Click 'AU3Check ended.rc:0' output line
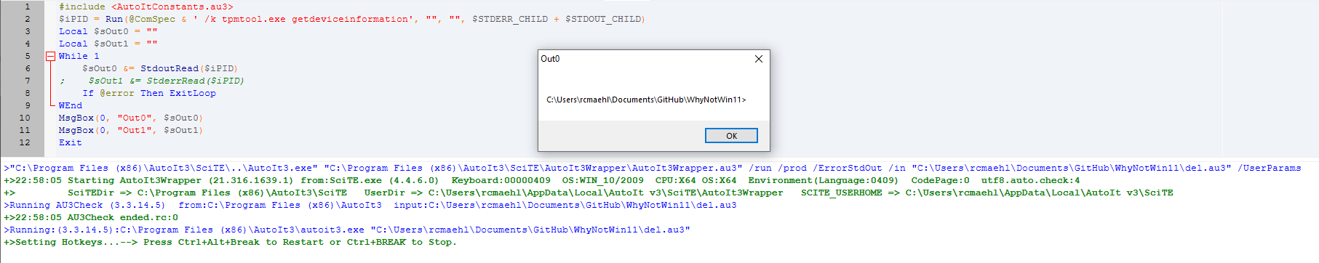1319x263 pixels. tap(91, 217)
